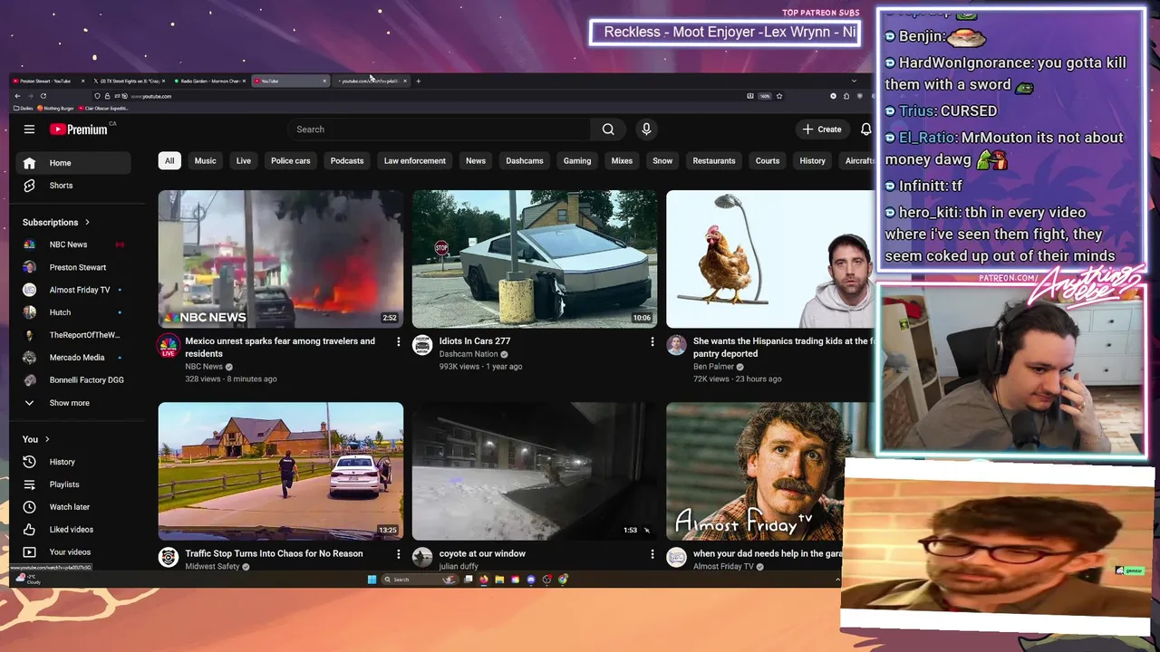Open Hutch subscription
1160x652 pixels.
[x=73, y=312]
